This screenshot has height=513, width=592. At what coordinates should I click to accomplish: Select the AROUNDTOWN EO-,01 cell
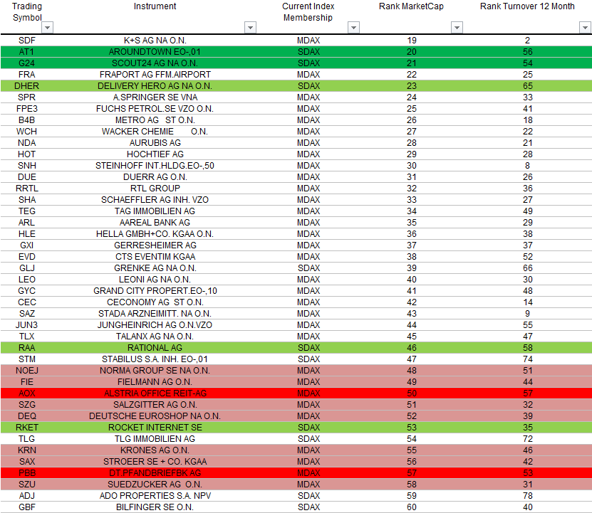coord(155,52)
